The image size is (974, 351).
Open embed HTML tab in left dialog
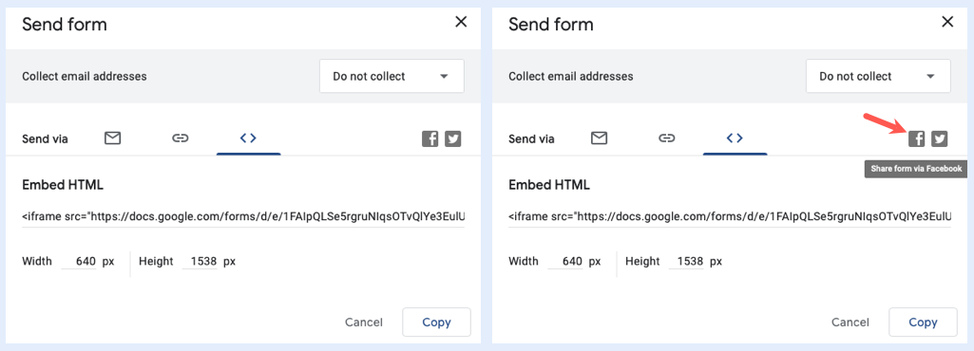tap(248, 139)
